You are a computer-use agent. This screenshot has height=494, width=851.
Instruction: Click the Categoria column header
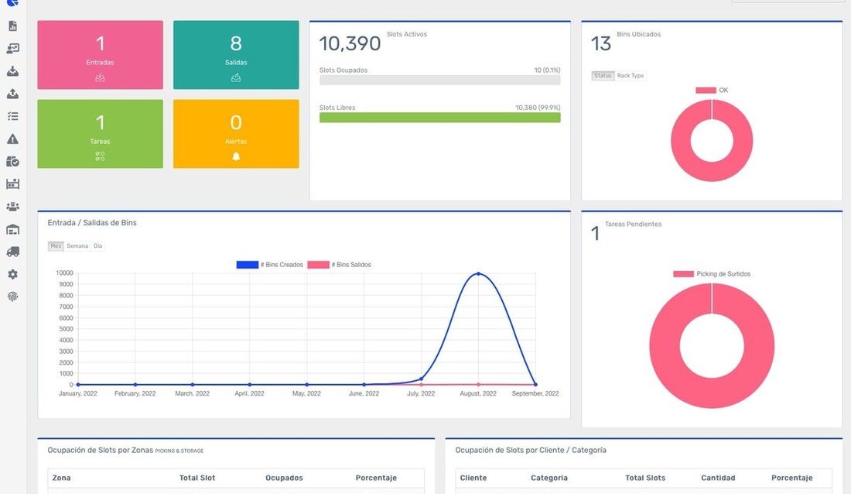pyautogui.click(x=549, y=478)
